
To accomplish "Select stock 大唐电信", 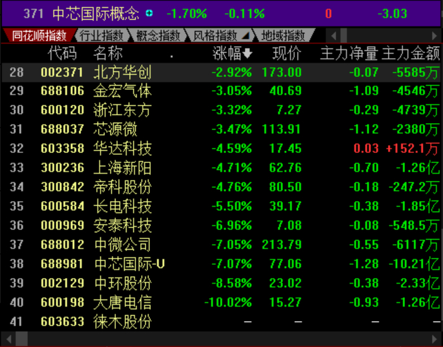I will click(x=122, y=302).
